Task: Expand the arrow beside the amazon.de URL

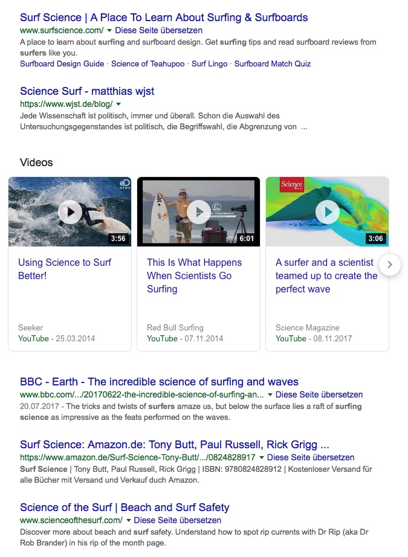Action: pyautogui.click(x=262, y=457)
